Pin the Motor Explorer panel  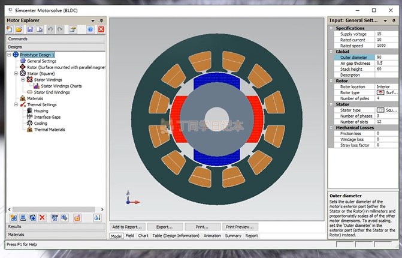[101, 20]
